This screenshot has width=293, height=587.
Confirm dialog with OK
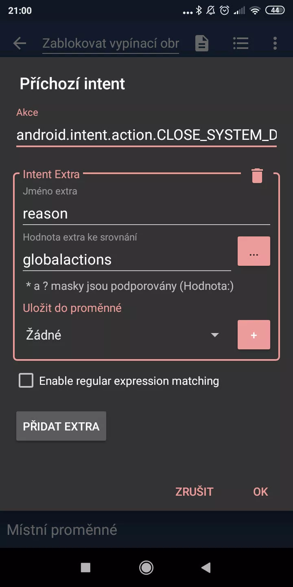(x=260, y=492)
